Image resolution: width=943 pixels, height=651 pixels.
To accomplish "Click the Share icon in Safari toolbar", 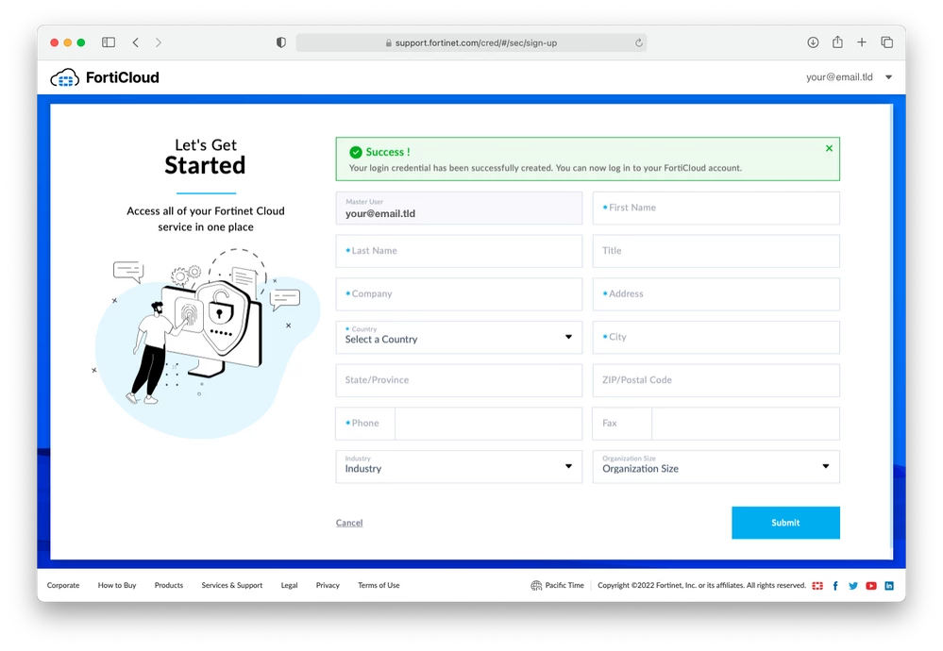I will 837,42.
